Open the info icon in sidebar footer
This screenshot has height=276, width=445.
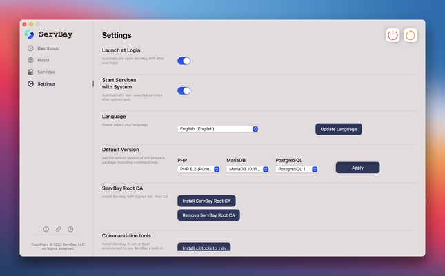(x=46, y=229)
